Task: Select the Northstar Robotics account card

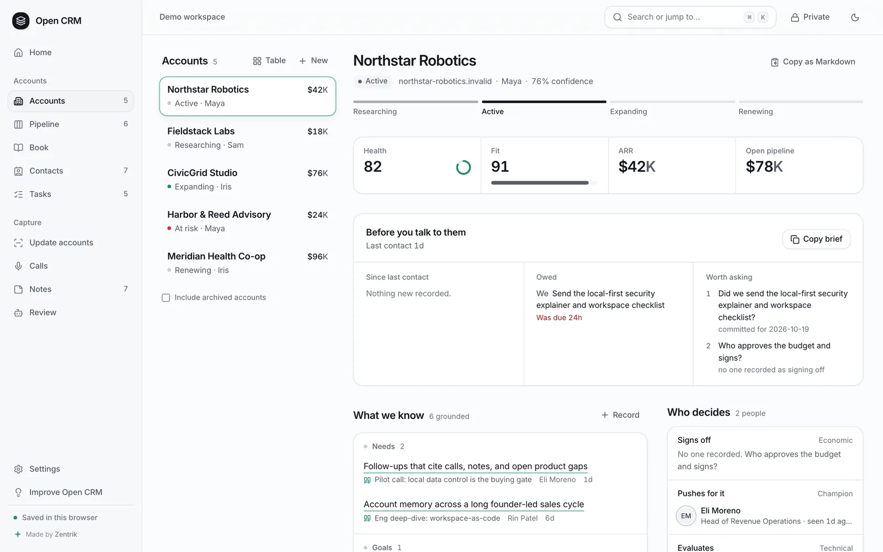Action: [x=248, y=96]
